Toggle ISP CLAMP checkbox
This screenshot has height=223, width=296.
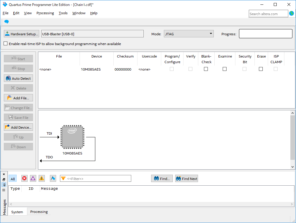[276, 69]
